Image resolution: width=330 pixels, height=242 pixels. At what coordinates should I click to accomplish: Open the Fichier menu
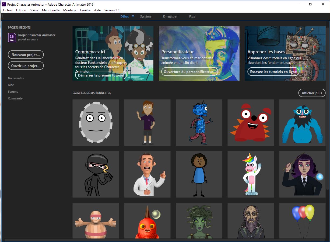coord(8,10)
